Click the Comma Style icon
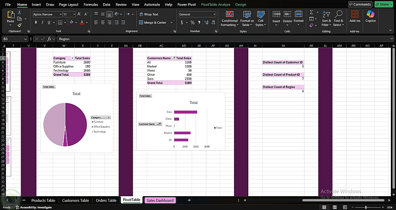The image size is (396, 210). 199,22
